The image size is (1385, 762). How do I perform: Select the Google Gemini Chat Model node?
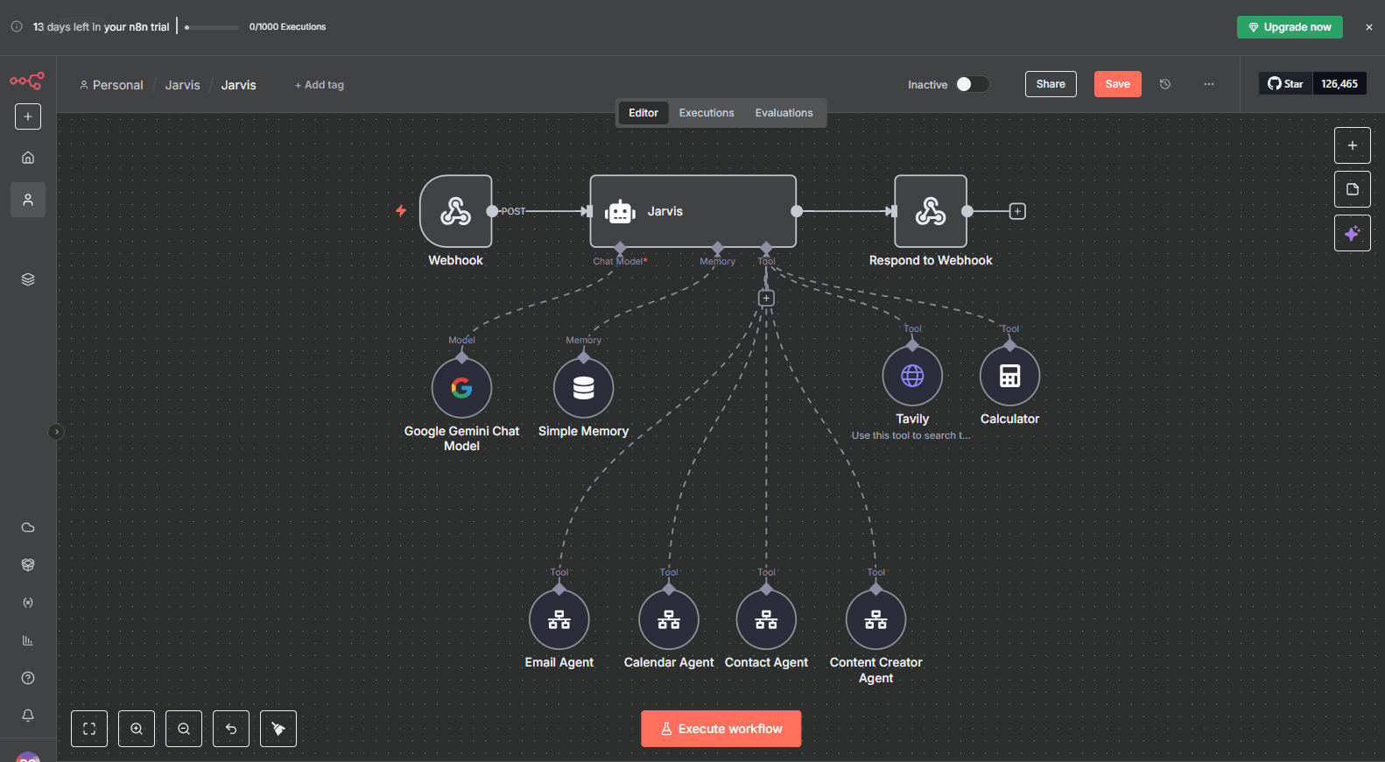coord(461,388)
